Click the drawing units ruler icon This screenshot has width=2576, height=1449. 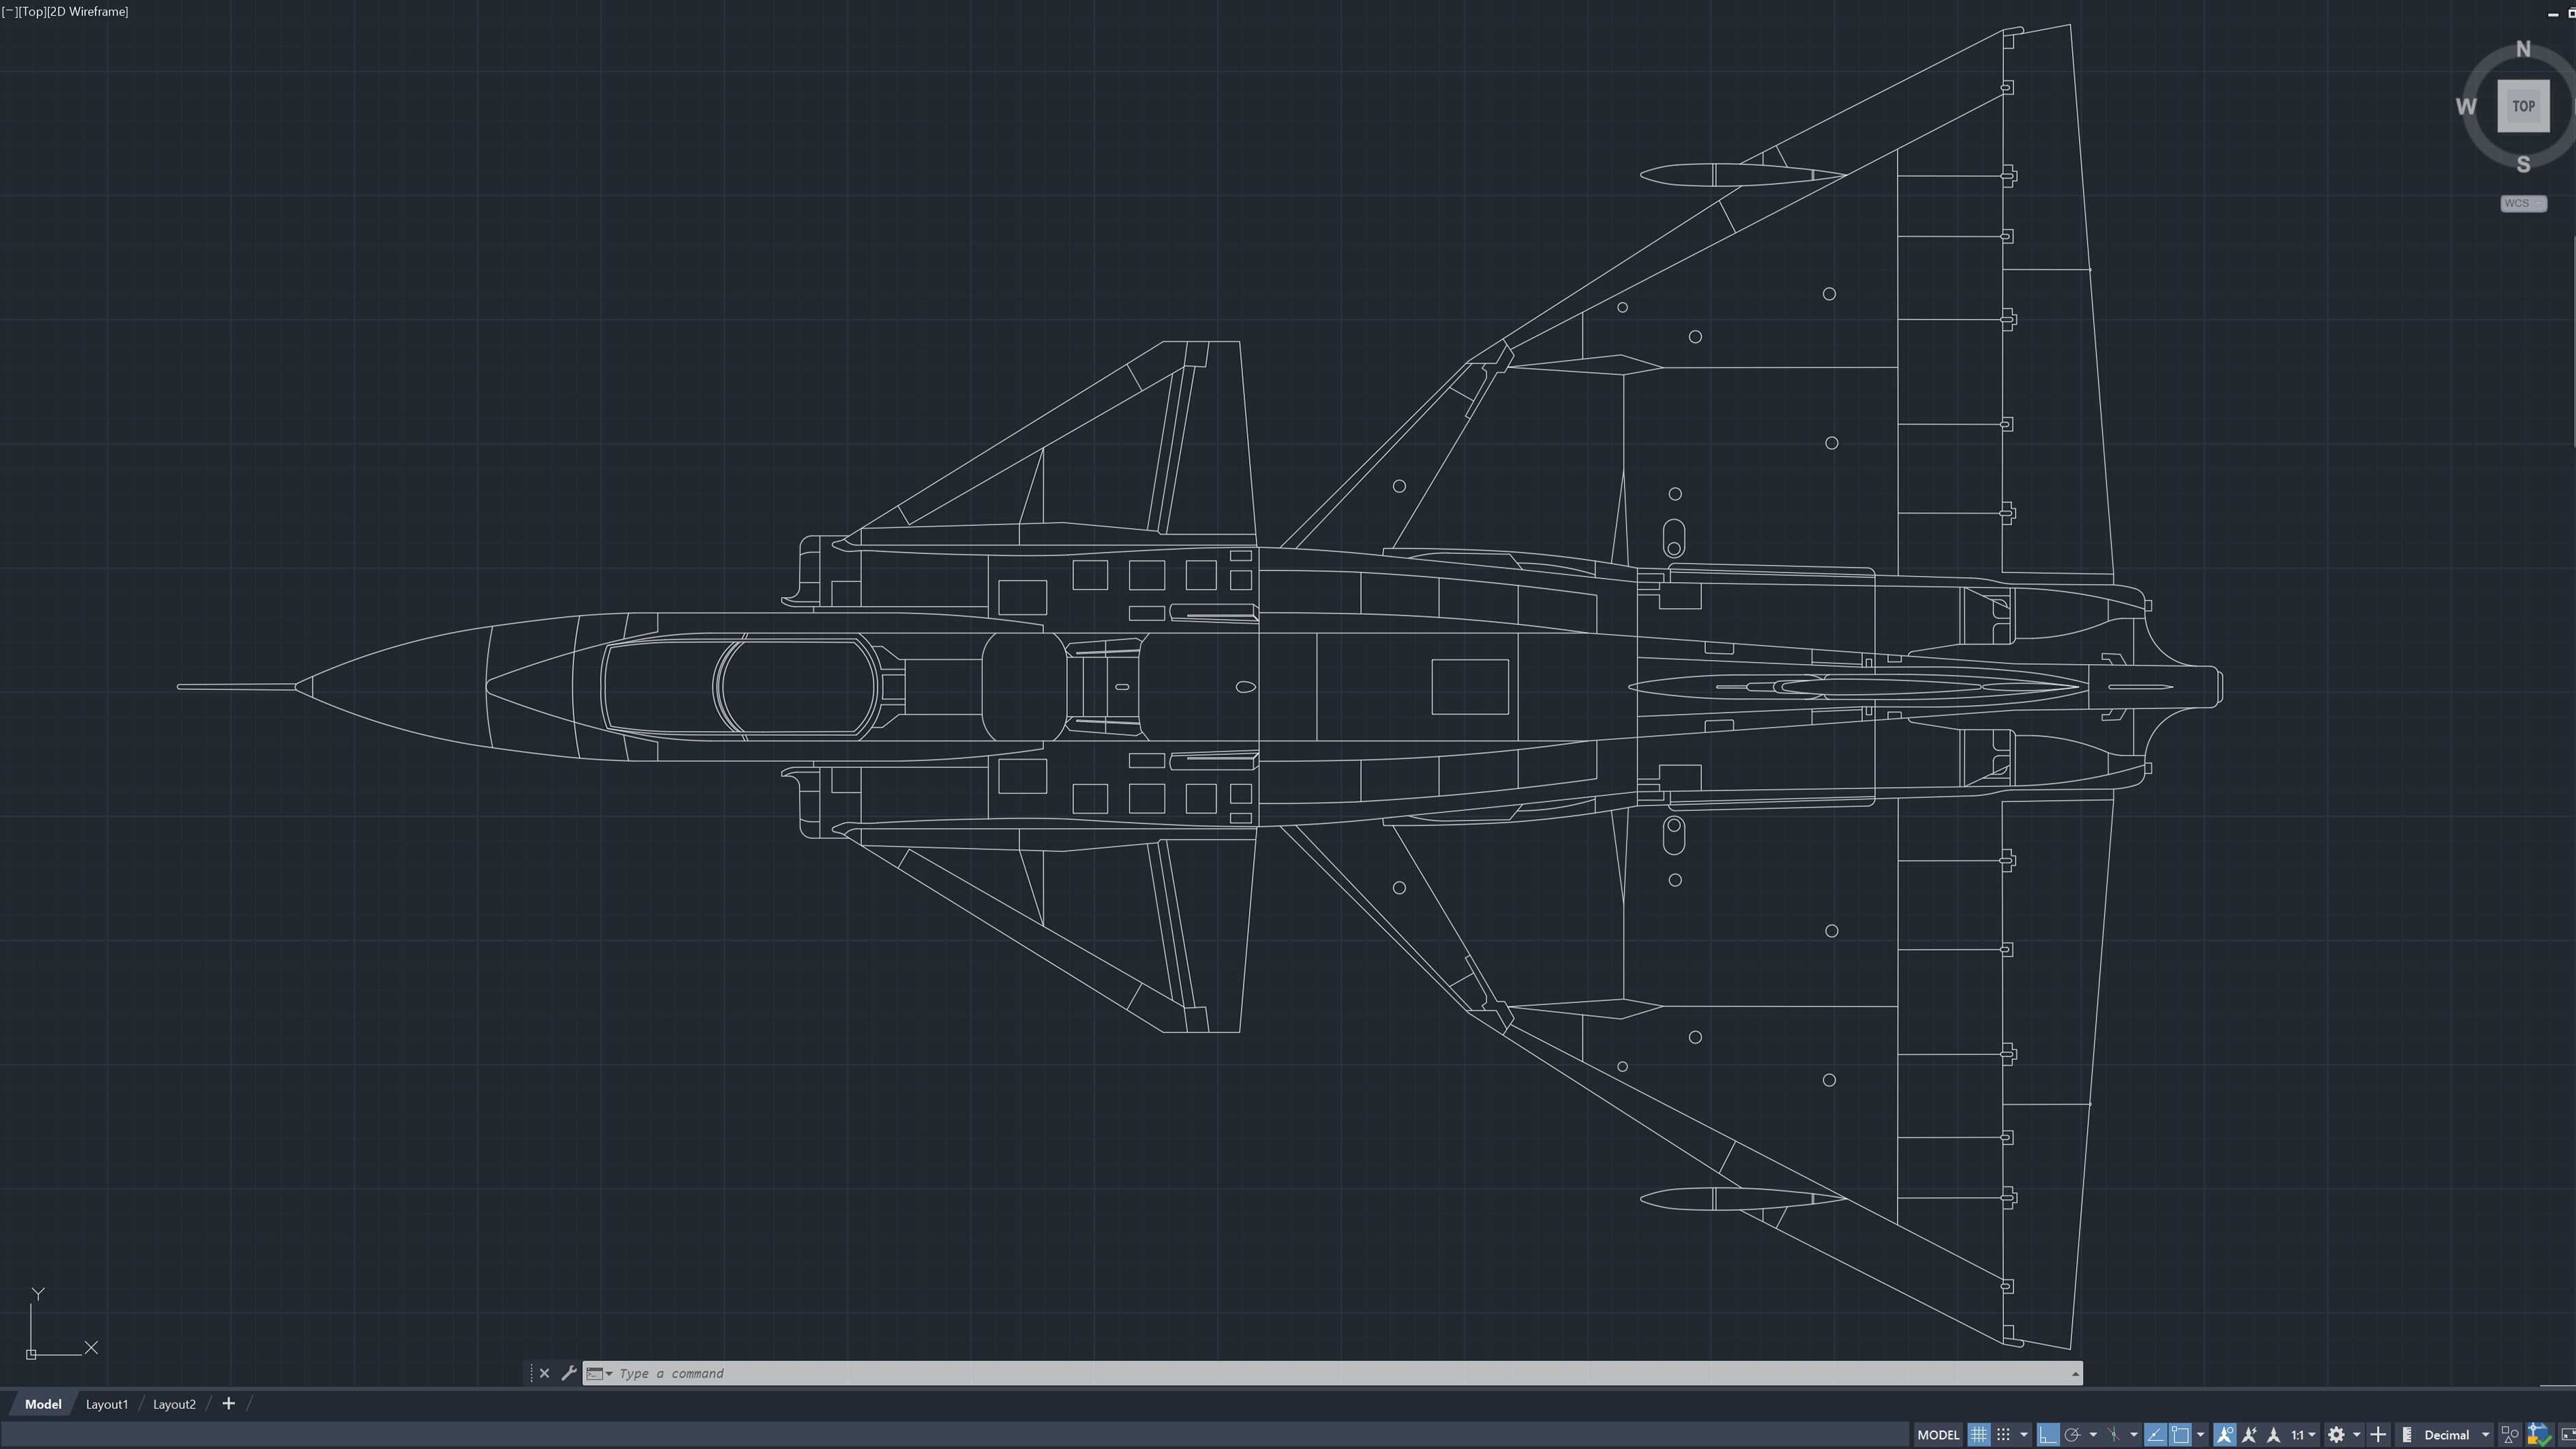pos(2408,1435)
